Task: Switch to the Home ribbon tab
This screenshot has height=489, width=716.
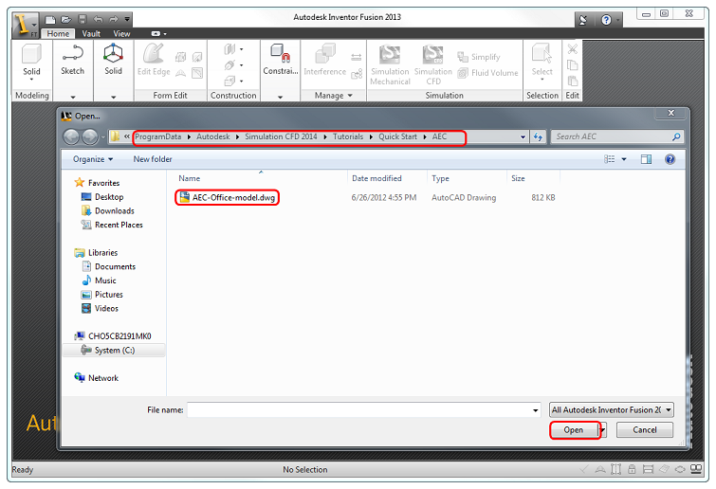Action: point(58,34)
